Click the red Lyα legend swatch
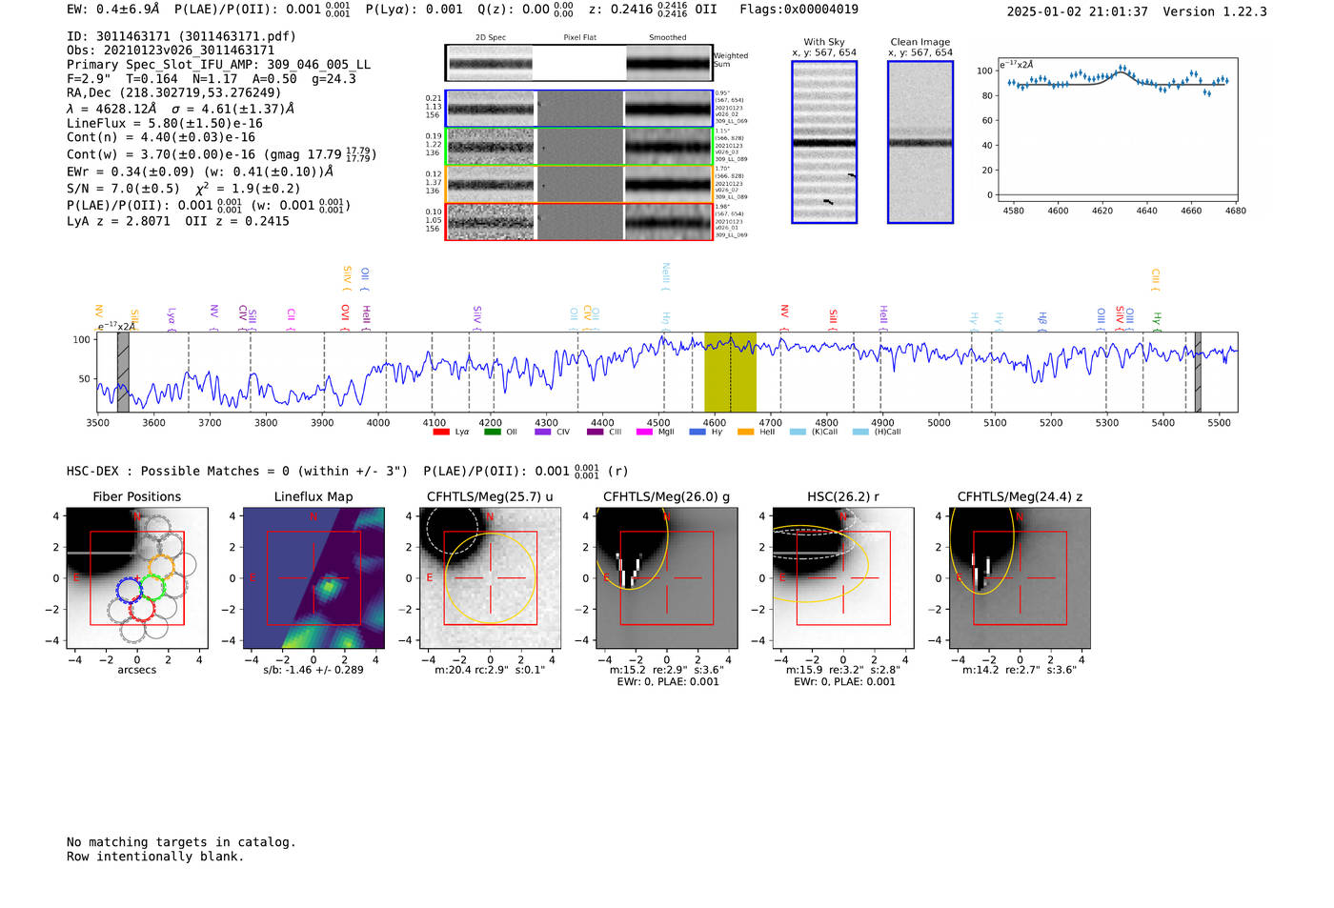 click(441, 432)
